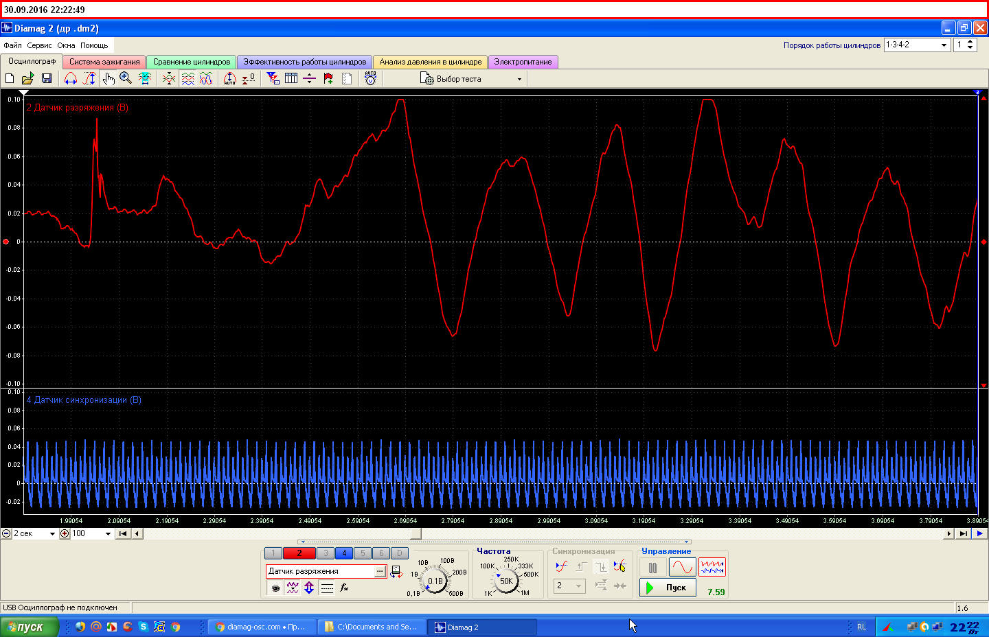The image size is (989, 637).
Task: Jump to record start button
Action: [123, 533]
